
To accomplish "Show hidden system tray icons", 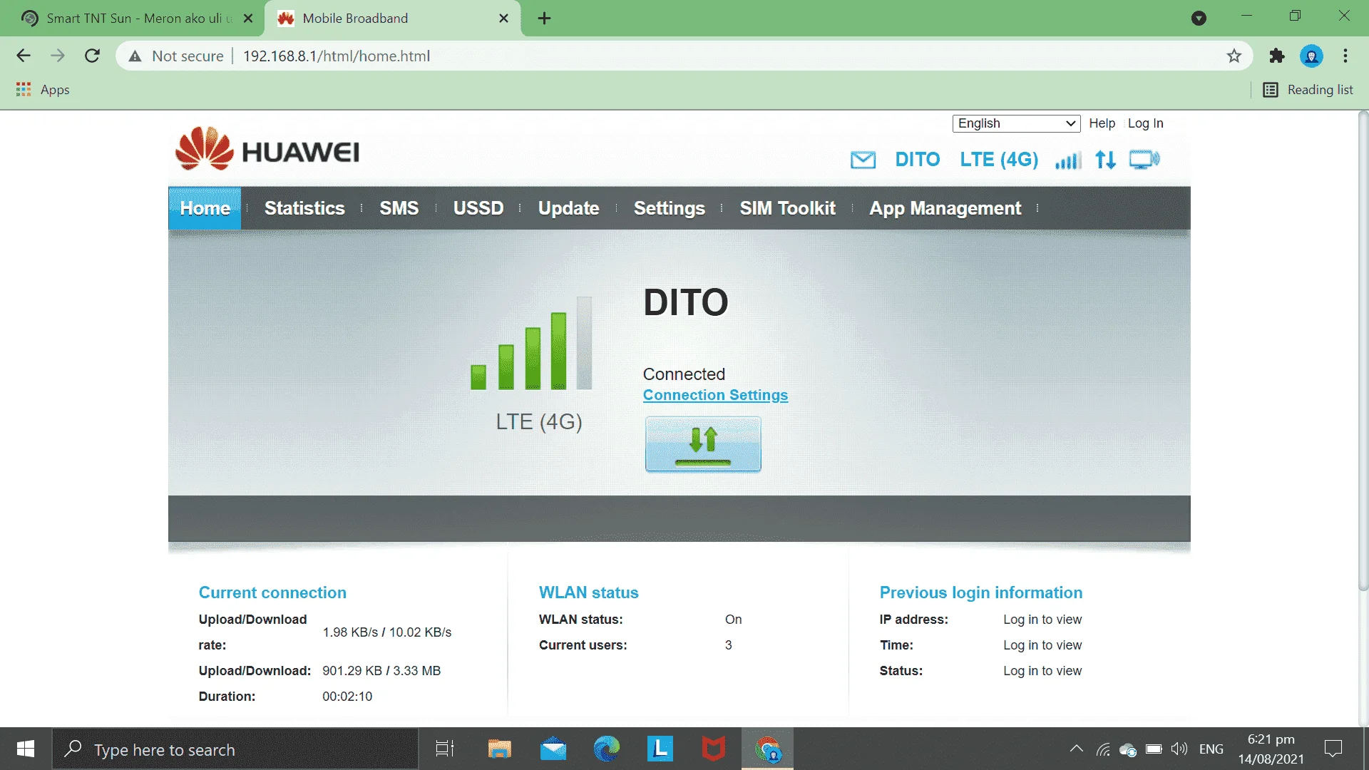I will [1077, 749].
